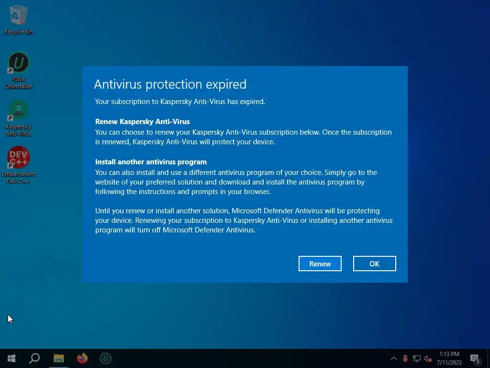
Task: Select the IObit Uninstaller desktop shortcut
Action: click(x=19, y=71)
